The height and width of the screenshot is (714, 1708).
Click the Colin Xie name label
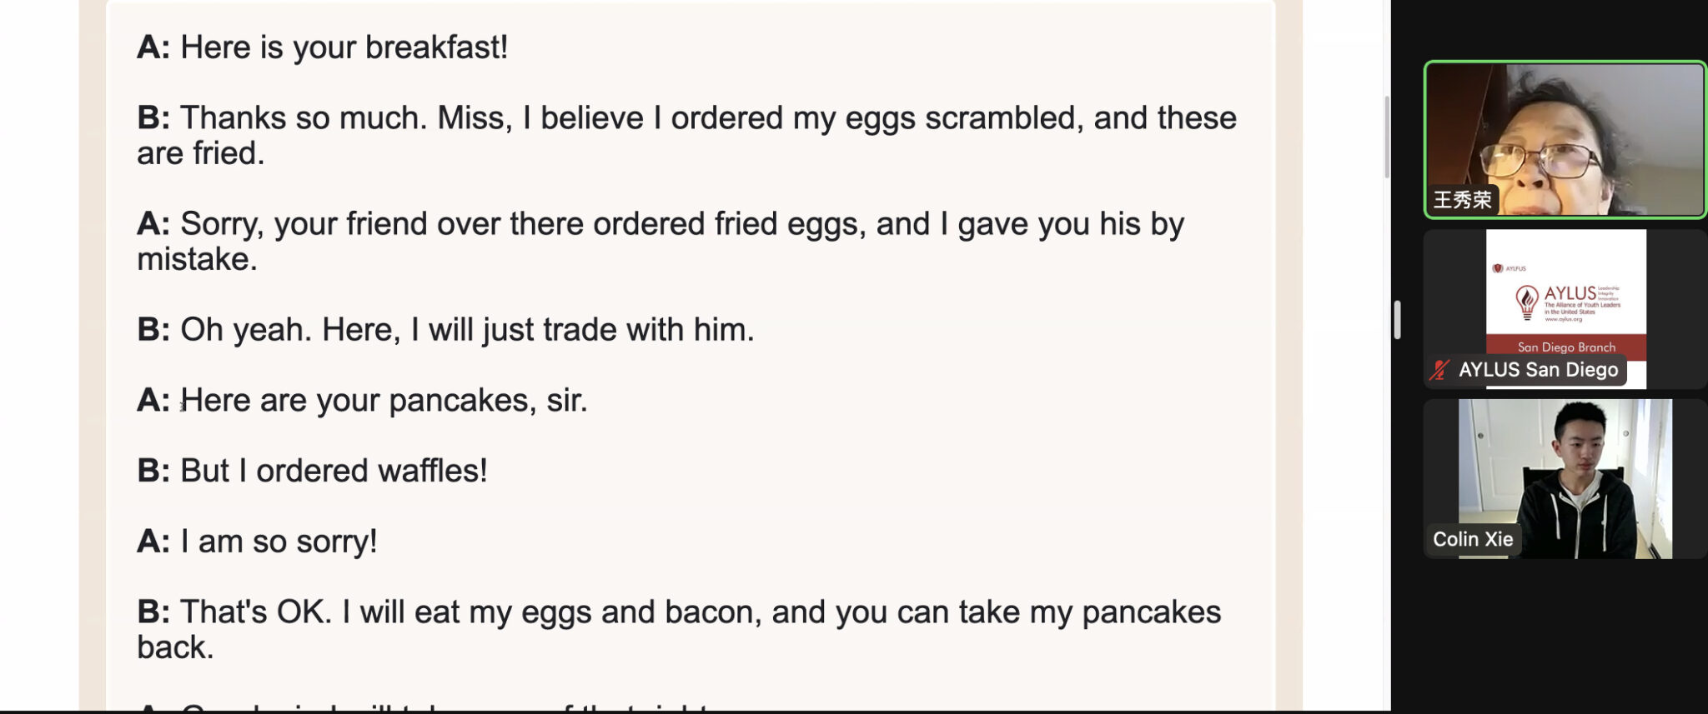point(1473,539)
